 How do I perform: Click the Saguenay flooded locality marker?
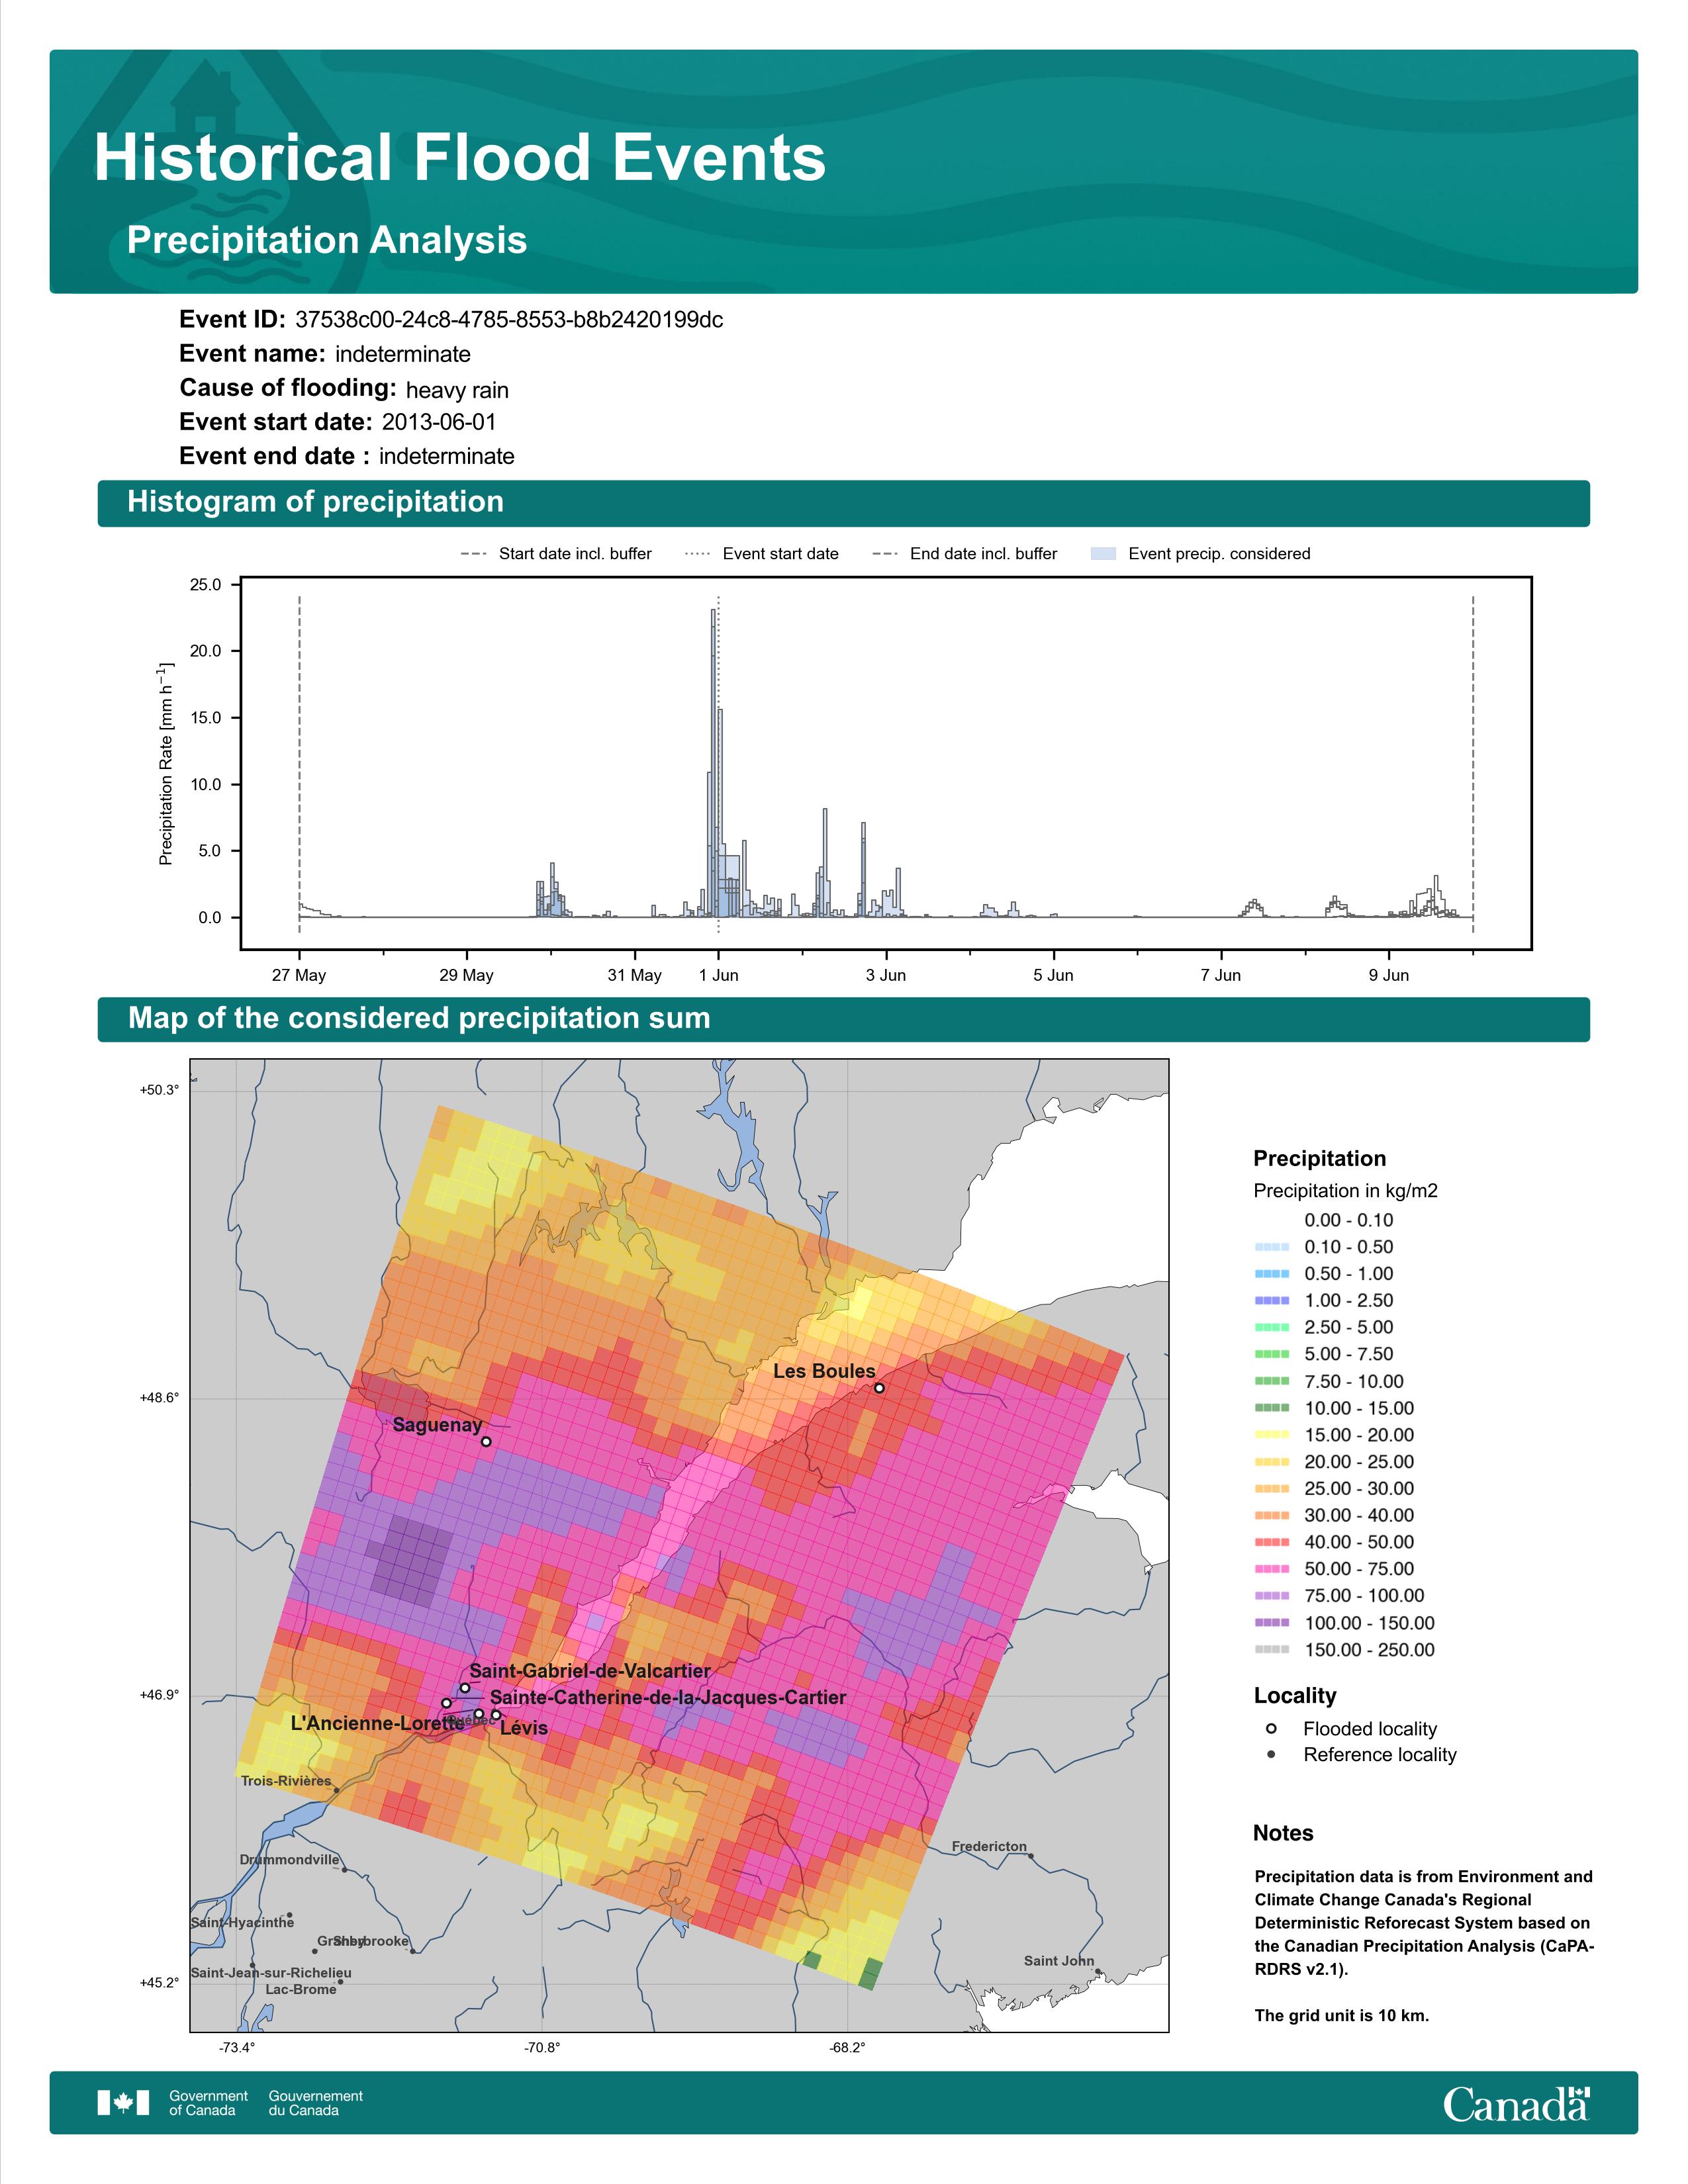(x=486, y=1441)
